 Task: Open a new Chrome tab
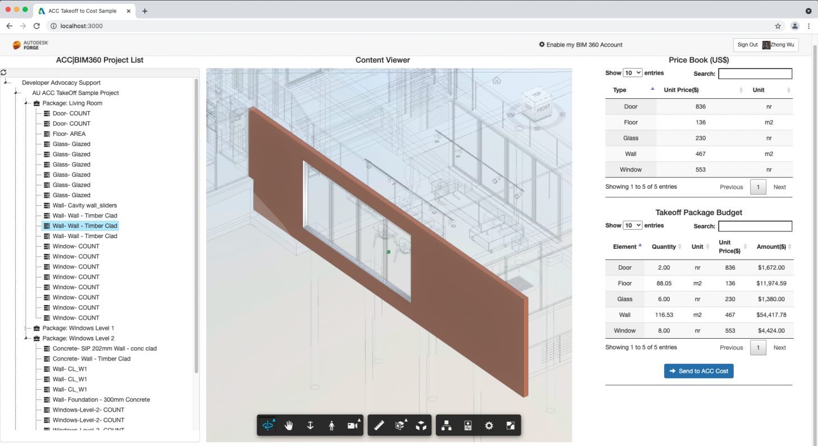point(144,11)
